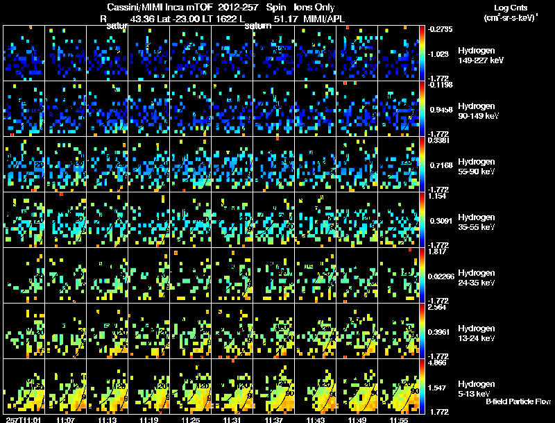555x423 pixels.
Task: Click the '11:13' time label
Action: click(107, 420)
